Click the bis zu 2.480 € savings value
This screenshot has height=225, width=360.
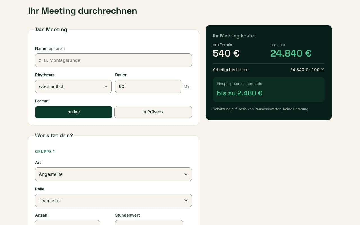(240, 93)
